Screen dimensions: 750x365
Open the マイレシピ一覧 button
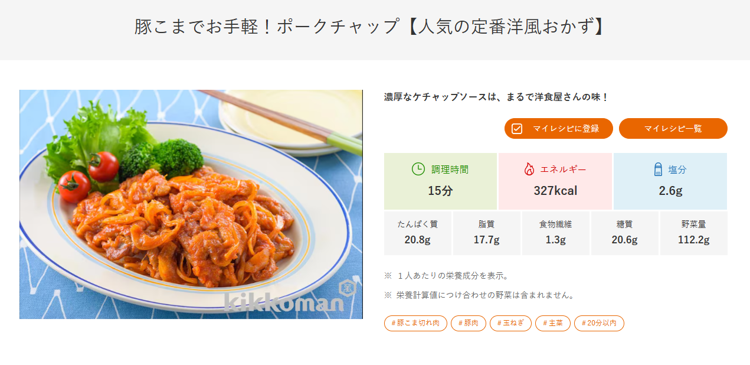673,129
